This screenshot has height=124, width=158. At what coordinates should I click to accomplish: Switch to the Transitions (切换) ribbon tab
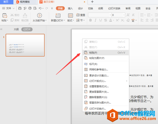tap(90, 8)
